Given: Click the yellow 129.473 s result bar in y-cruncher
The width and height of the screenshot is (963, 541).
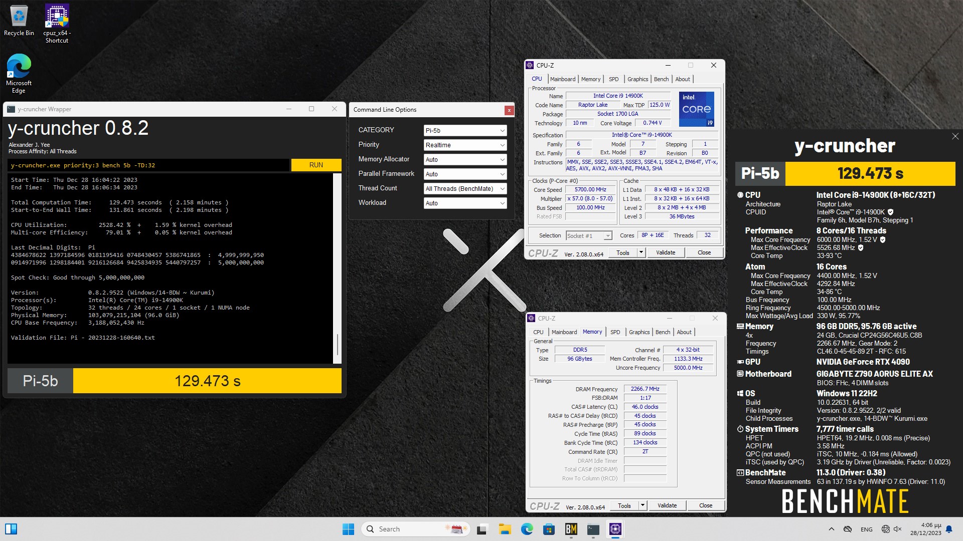Looking at the screenshot, I should (207, 381).
